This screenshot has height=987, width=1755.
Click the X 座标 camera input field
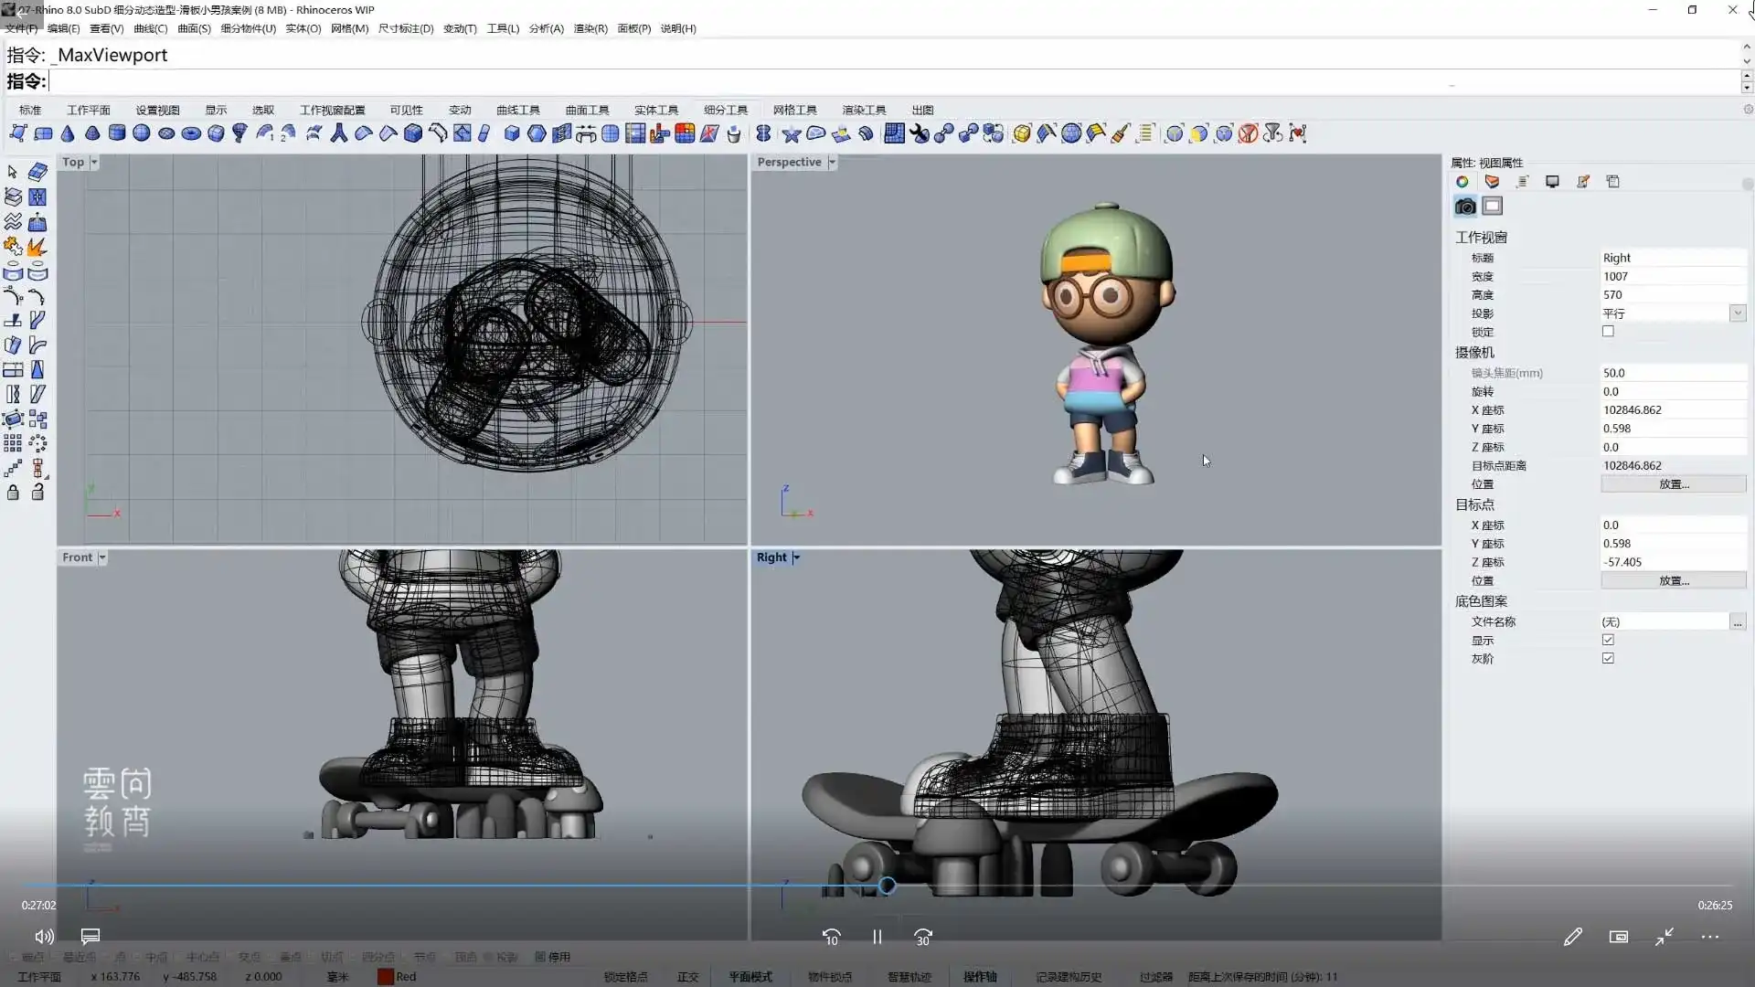(x=1671, y=410)
